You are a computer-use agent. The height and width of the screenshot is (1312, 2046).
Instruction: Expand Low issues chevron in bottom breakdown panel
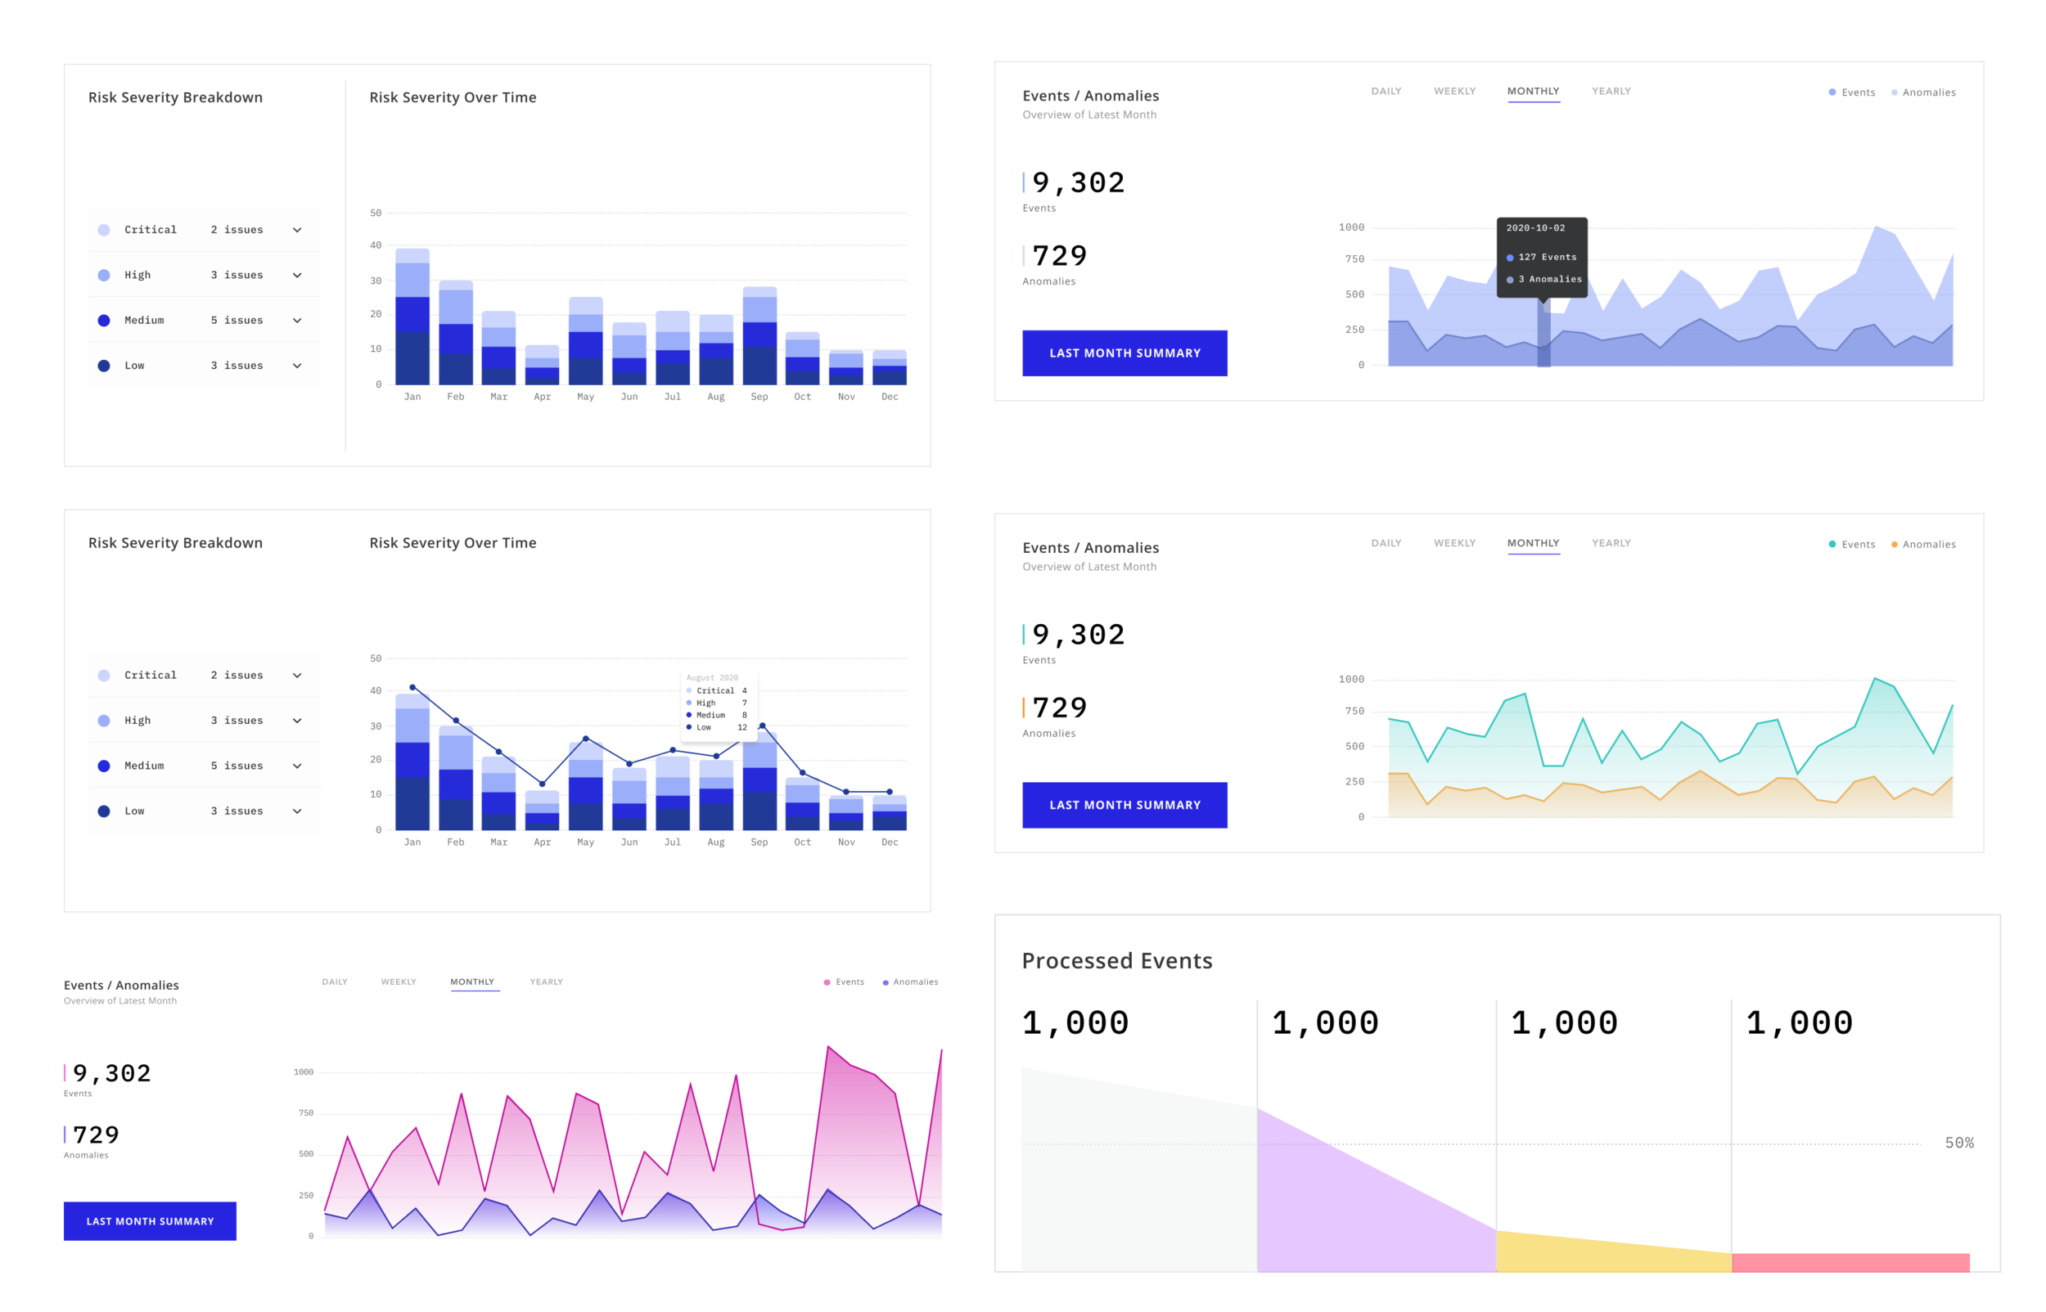tap(297, 811)
